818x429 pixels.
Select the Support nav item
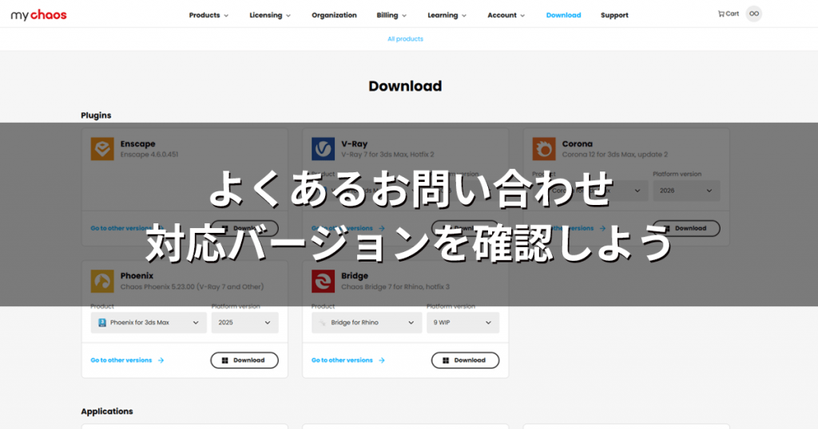click(x=614, y=15)
